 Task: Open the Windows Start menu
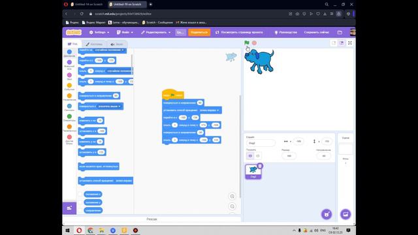click(x=68, y=230)
